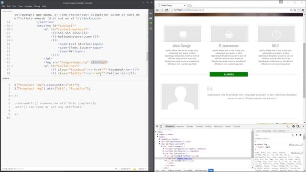The image size is (306, 172).
Task: Open the JavaScript language dropdown in status bar
Action: [x=125, y=169]
